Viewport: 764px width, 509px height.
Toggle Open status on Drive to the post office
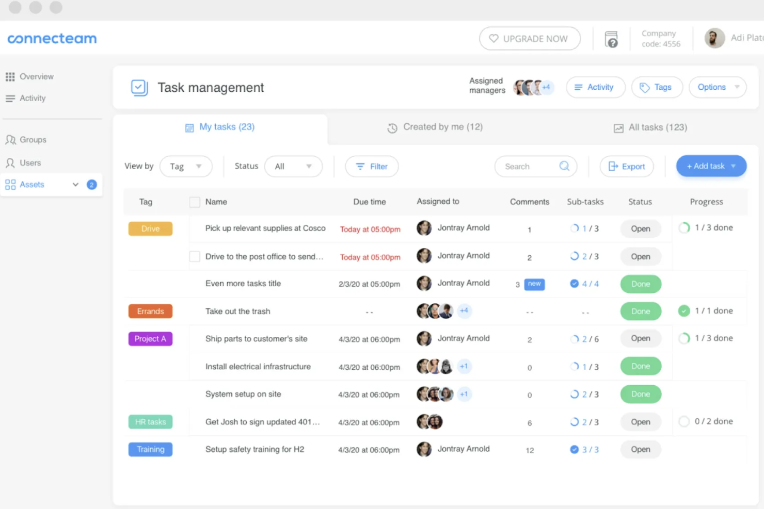(641, 256)
